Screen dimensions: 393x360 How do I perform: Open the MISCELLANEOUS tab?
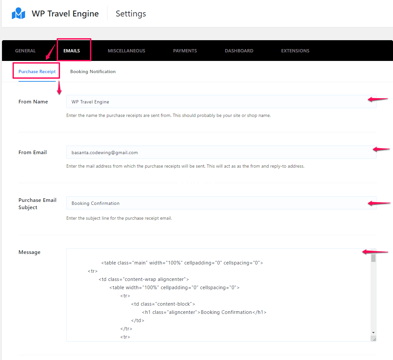(x=126, y=51)
